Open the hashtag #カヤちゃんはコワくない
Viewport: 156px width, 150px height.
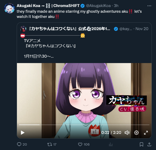[x=51, y=46]
